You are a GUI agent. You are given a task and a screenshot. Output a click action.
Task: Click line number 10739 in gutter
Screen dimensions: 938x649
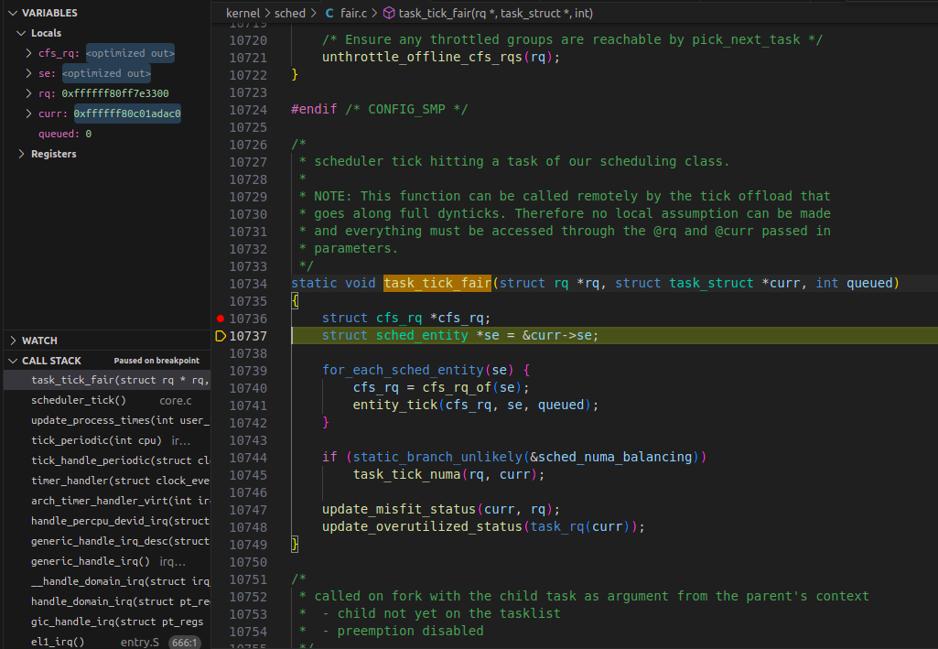pos(248,370)
